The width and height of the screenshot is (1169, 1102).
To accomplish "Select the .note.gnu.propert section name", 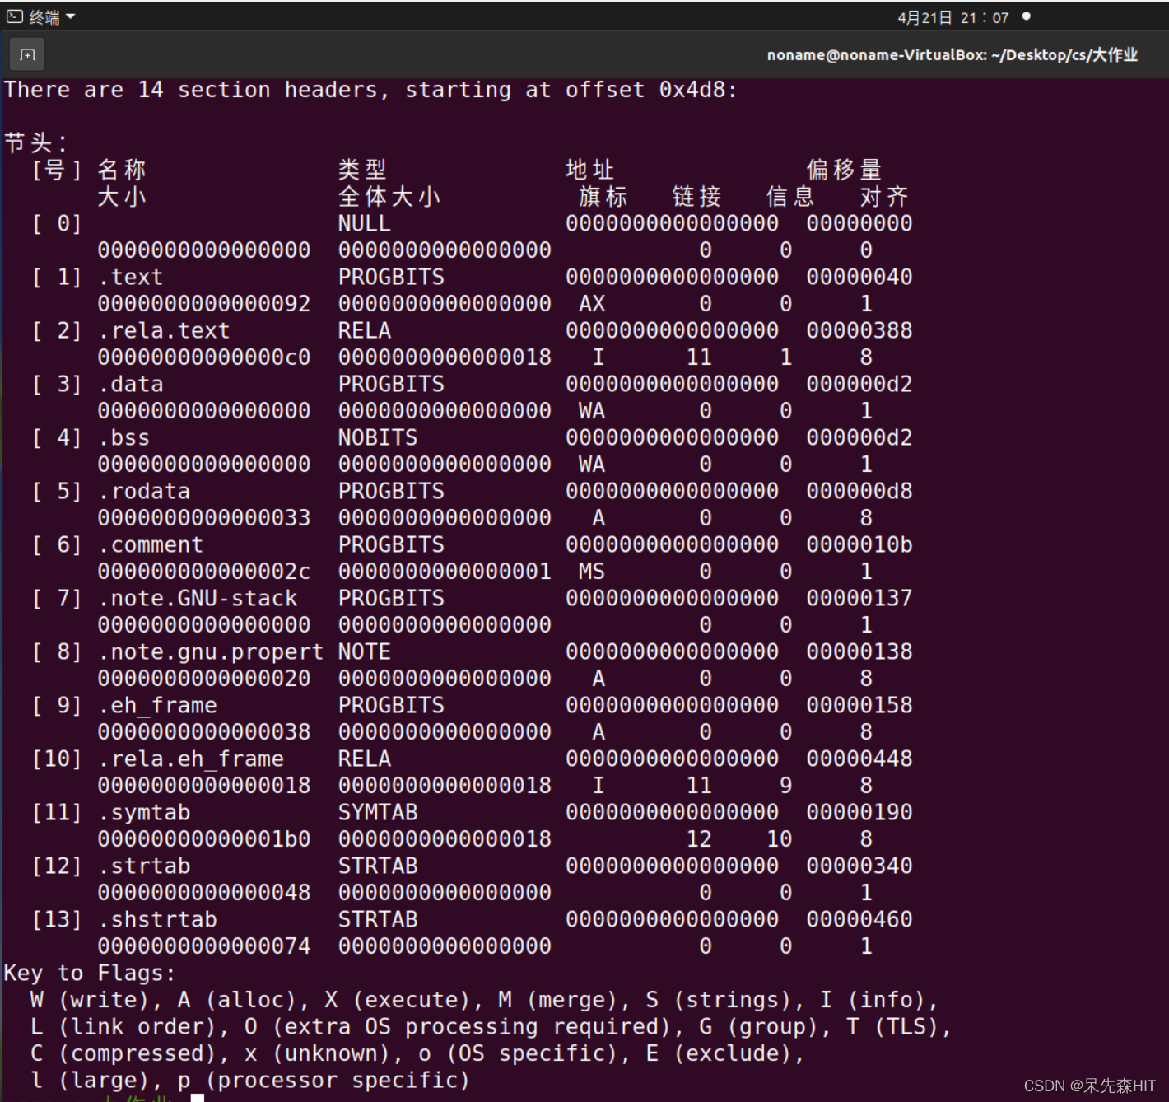I will (x=211, y=652).
